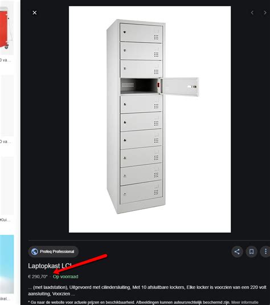This screenshot has height=305, width=270.
Task: Go to previous image with left chevron
Action: point(252,13)
